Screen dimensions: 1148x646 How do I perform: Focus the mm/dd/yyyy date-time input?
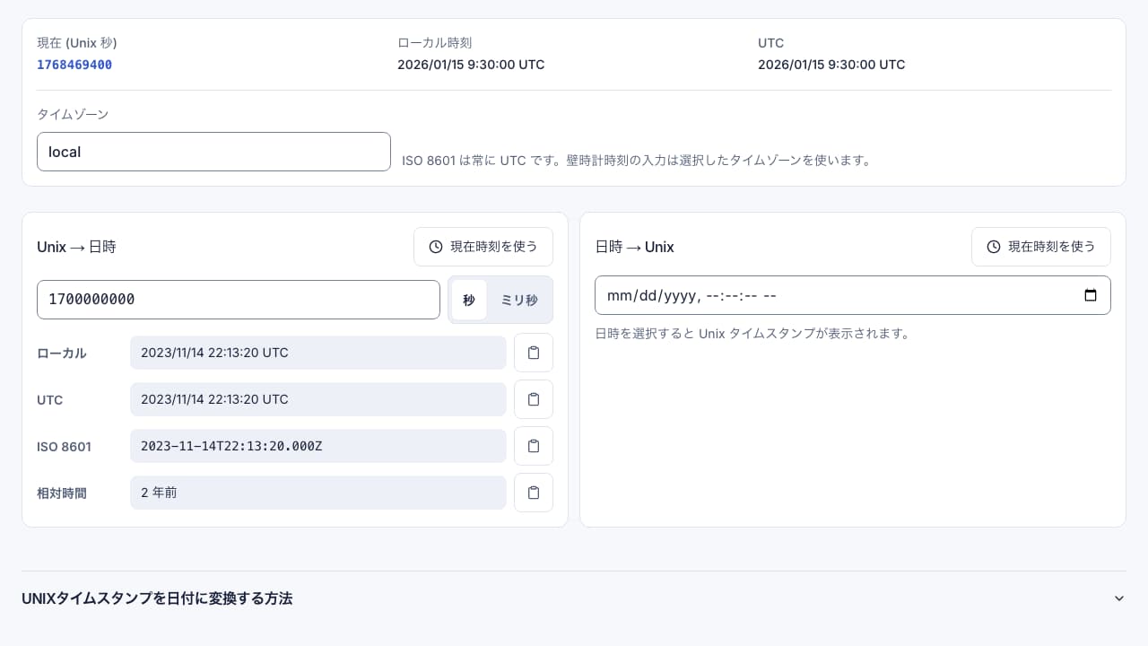coord(853,295)
